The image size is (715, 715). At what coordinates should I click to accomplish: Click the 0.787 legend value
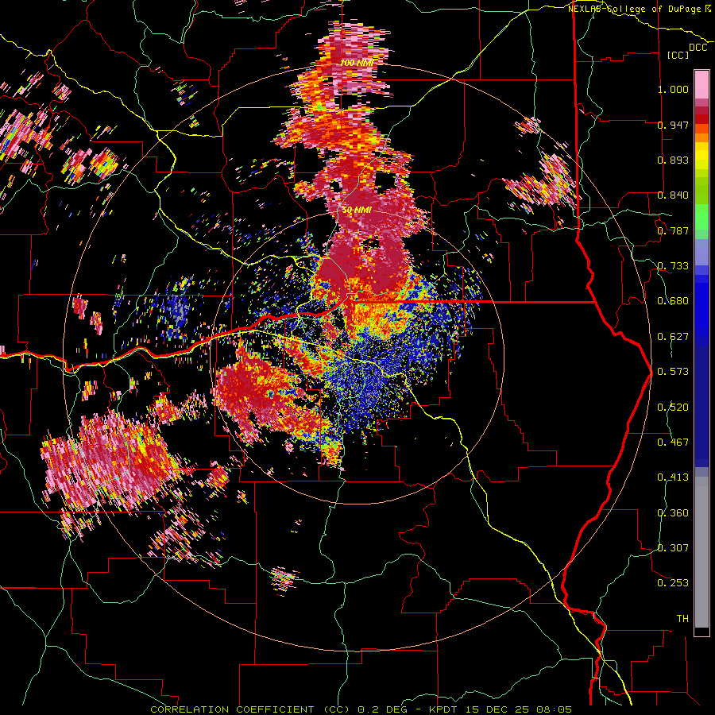(x=673, y=230)
